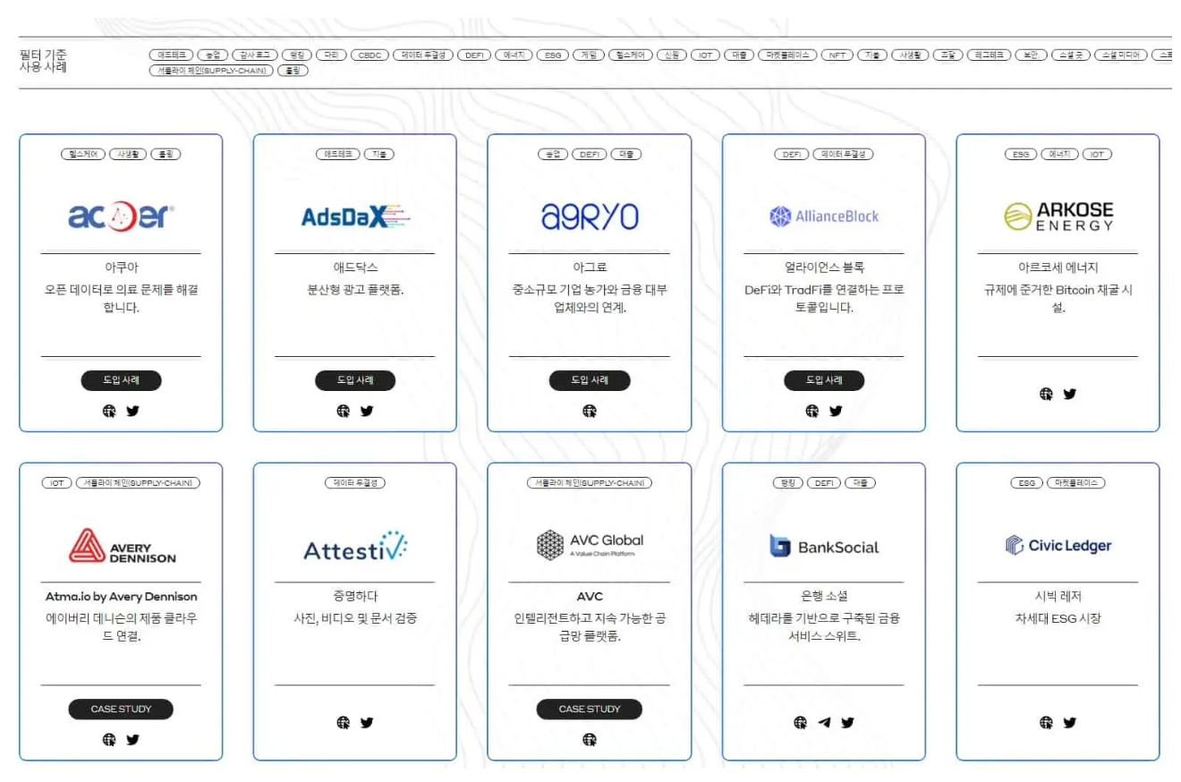Open the Twitter icon on the 은행 소셜 card
This screenshot has width=1181, height=782.
tap(847, 723)
